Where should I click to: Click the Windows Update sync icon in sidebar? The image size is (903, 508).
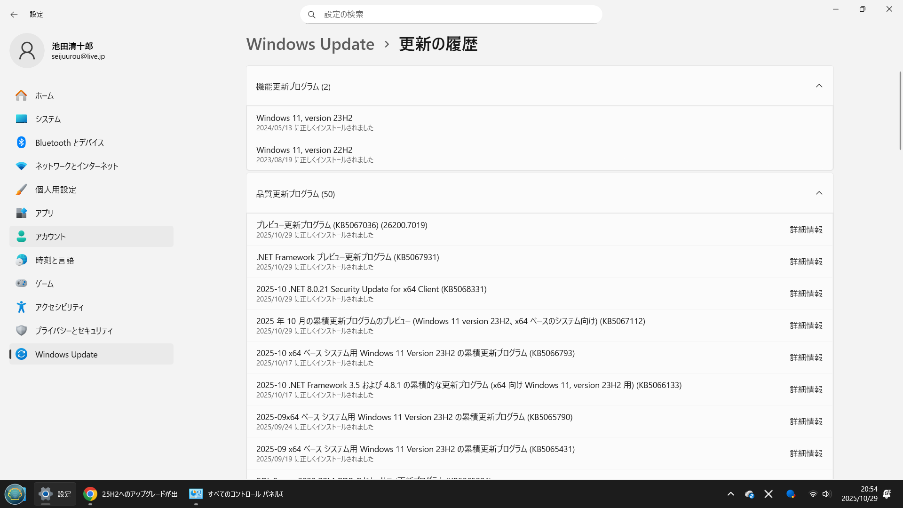[21, 354]
